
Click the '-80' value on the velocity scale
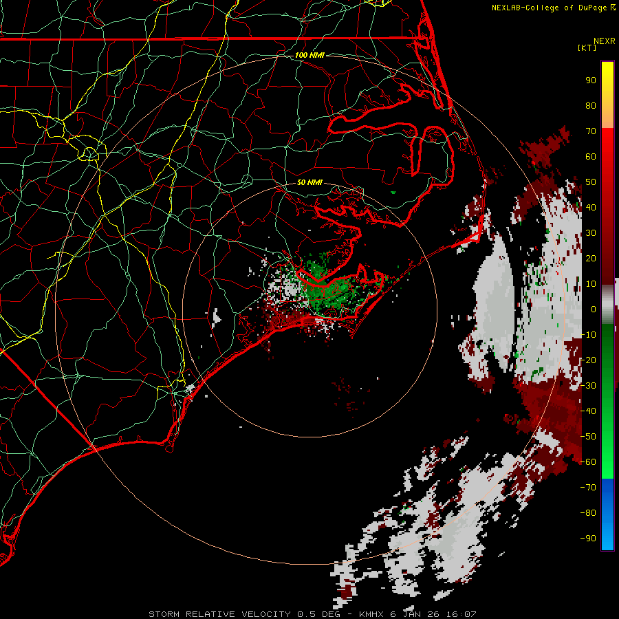tap(588, 513)
